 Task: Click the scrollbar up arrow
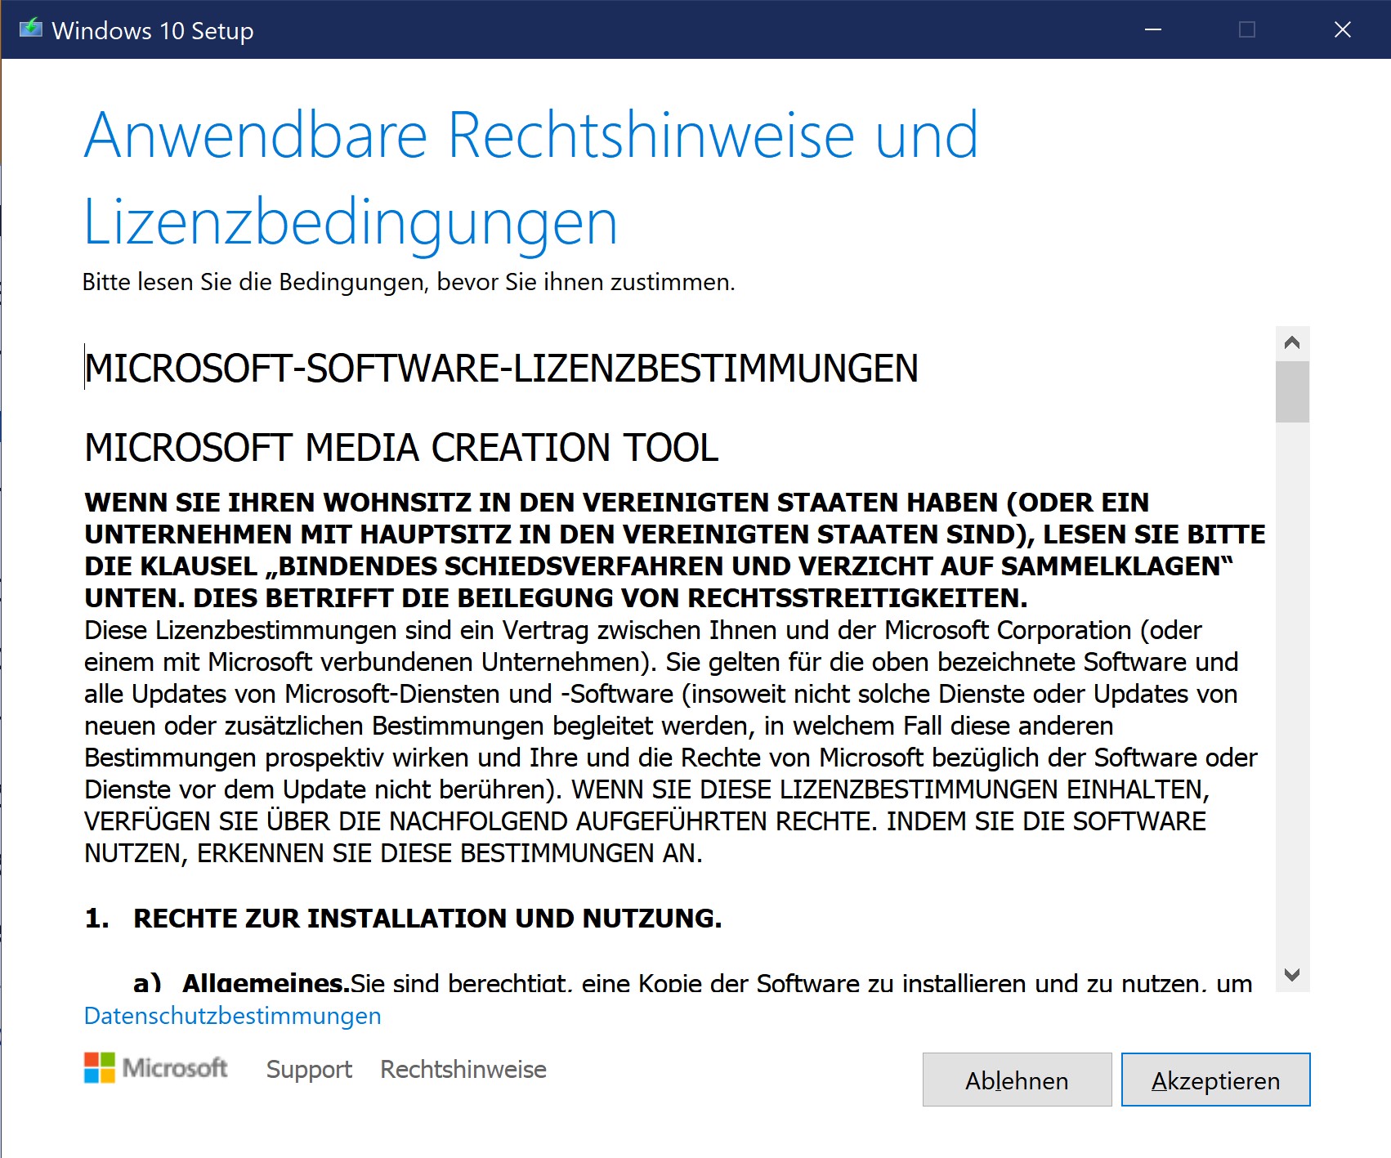[1292, 342]
